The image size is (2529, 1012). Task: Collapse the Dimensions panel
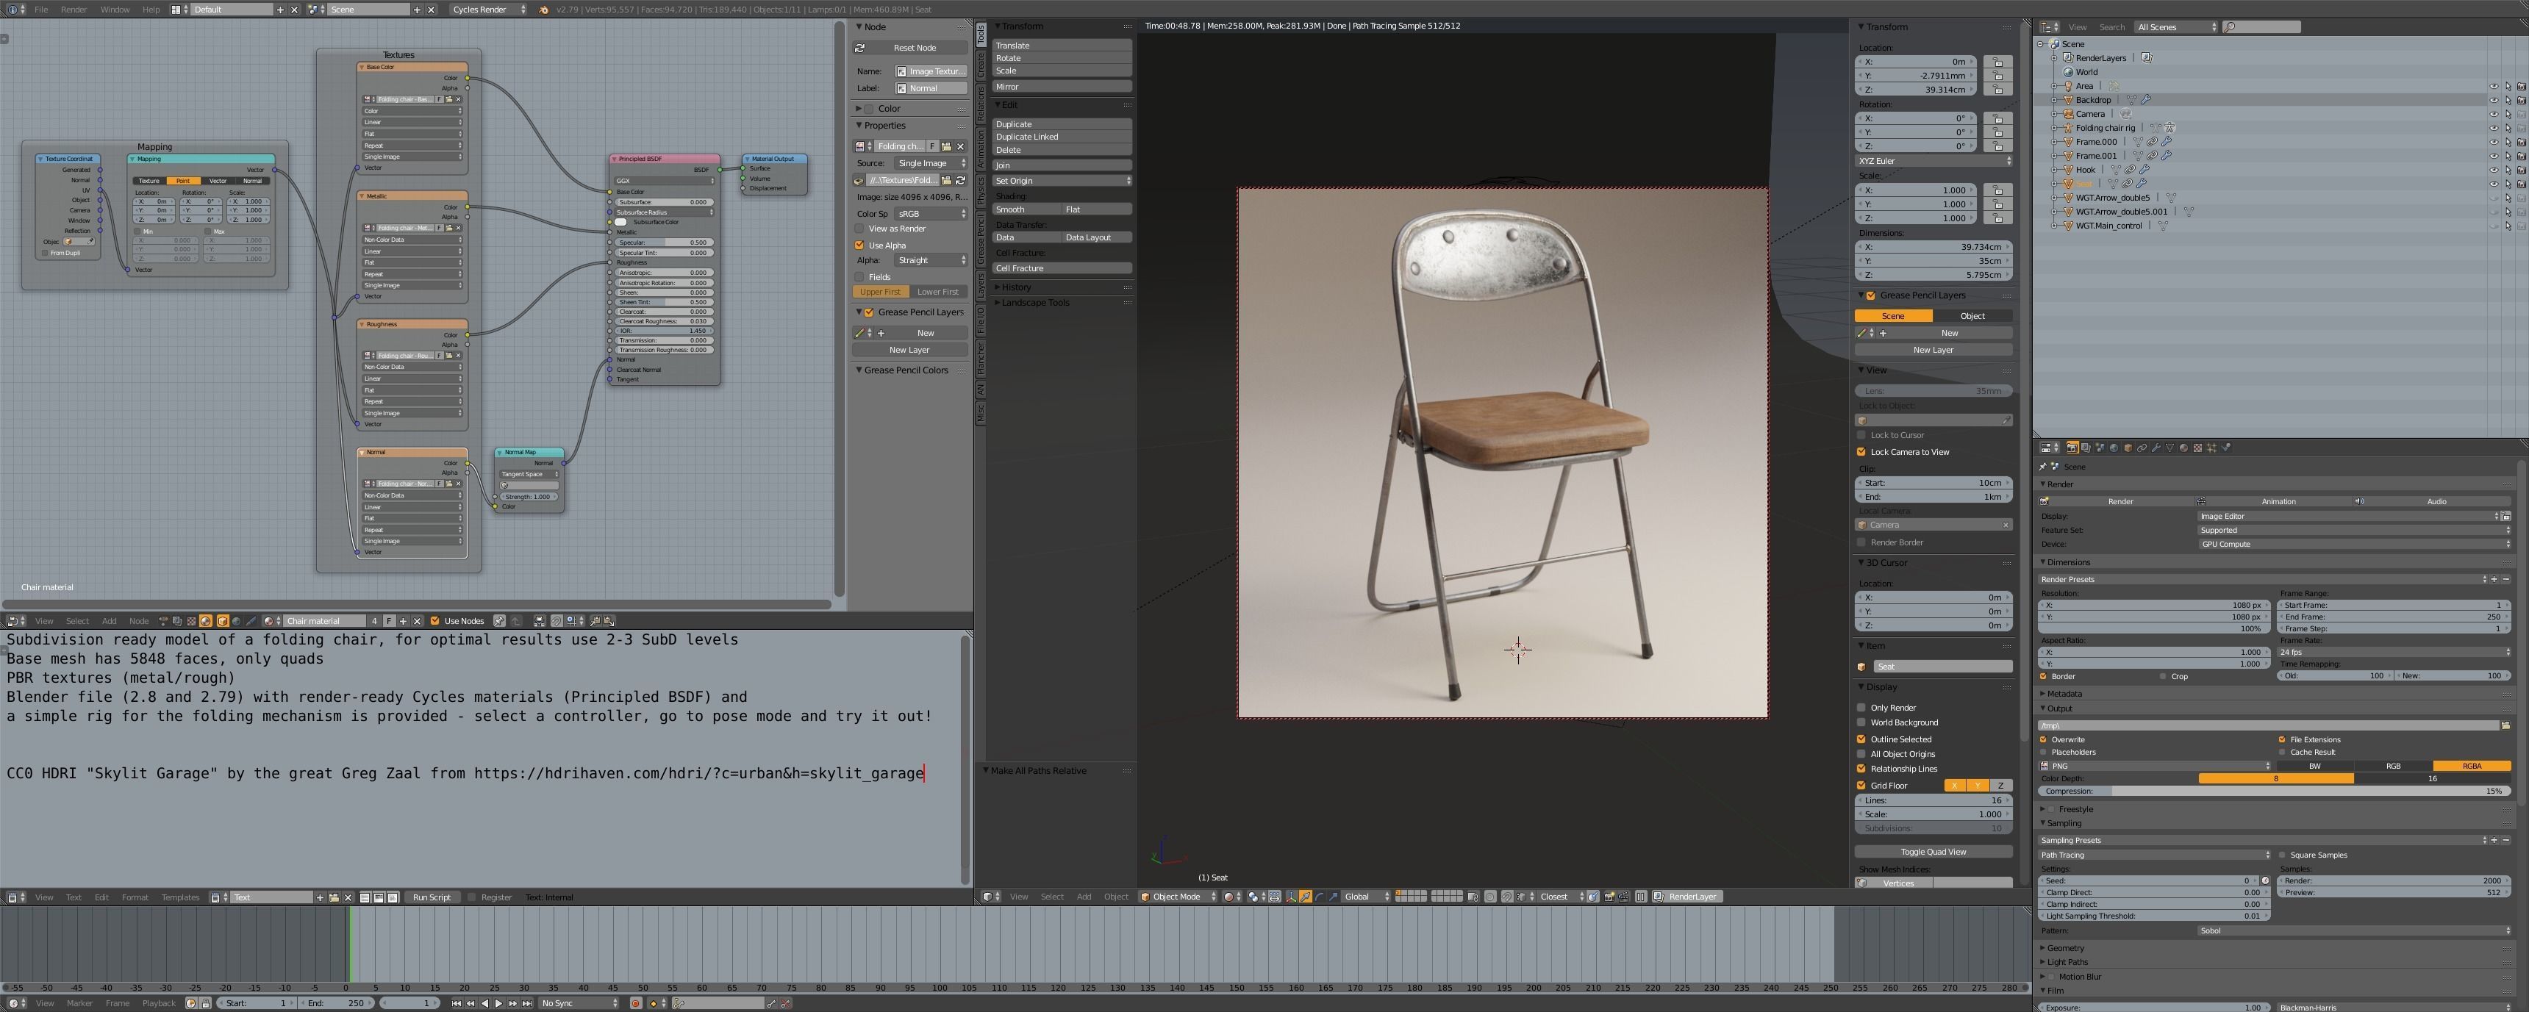click(x=2069, y=562)
